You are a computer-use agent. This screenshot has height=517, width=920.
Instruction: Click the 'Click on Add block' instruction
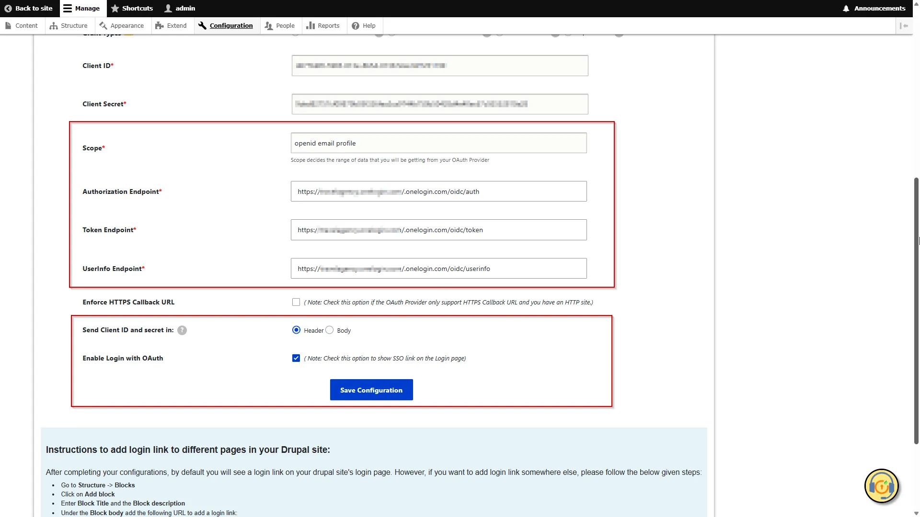click(x=88, y=494)
